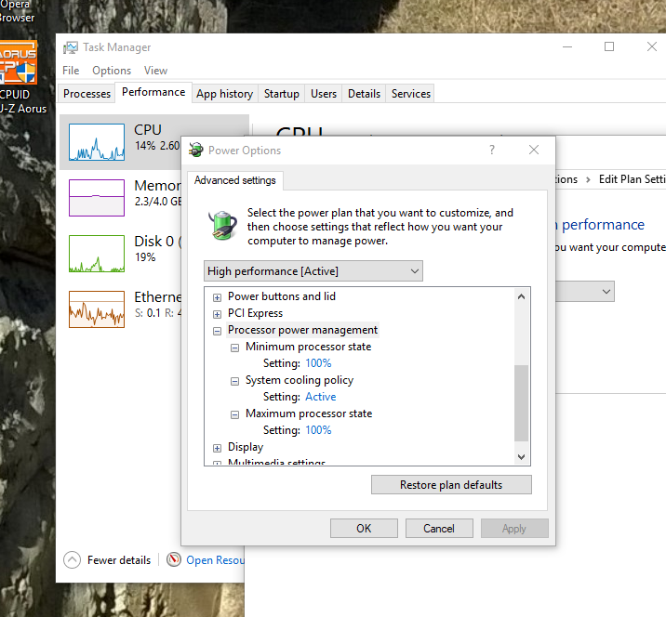Select the Advanced settings tab

[235, 180]
